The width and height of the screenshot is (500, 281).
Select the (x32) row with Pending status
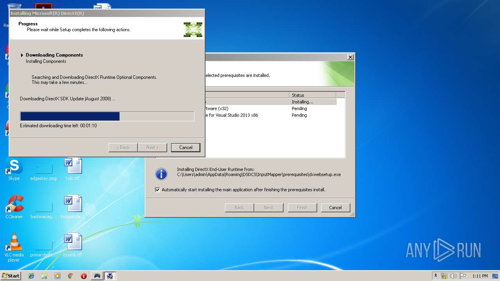tap(270, 108)
